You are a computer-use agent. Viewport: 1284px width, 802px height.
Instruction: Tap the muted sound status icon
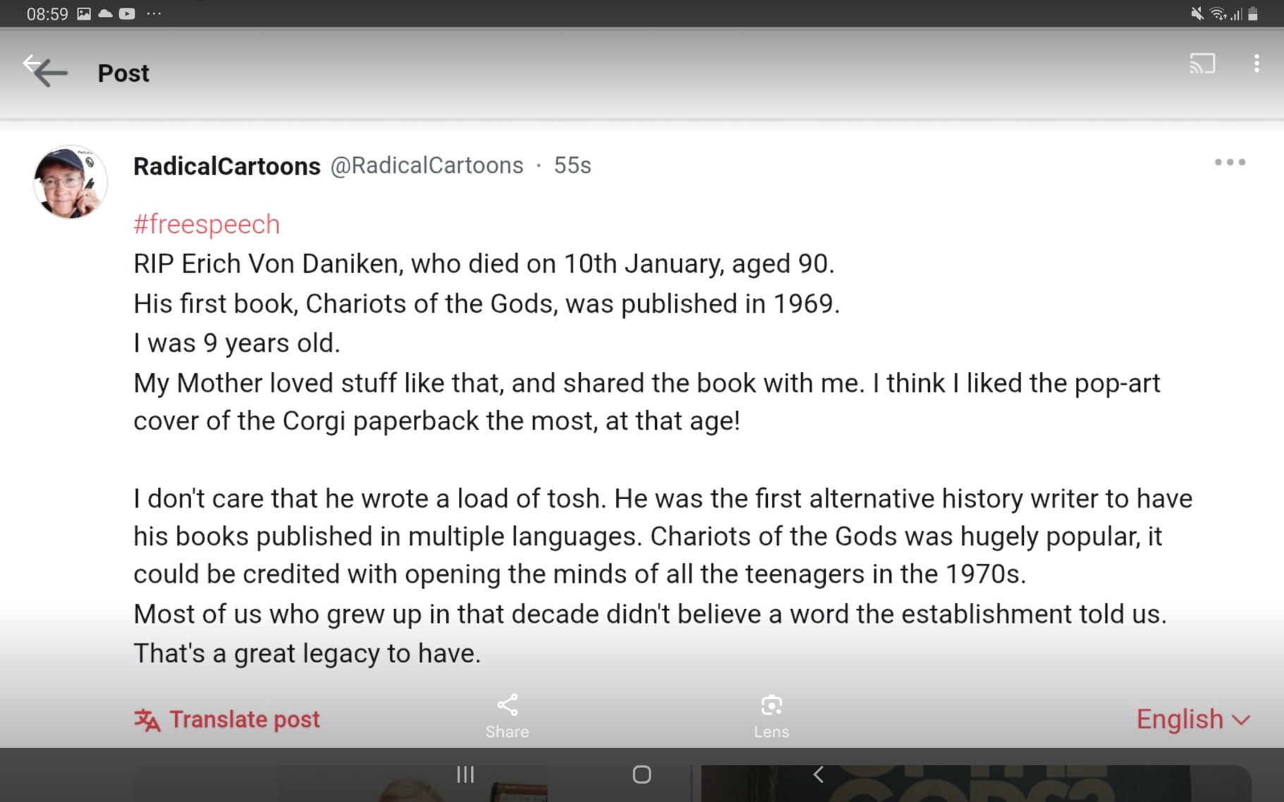1197,13
